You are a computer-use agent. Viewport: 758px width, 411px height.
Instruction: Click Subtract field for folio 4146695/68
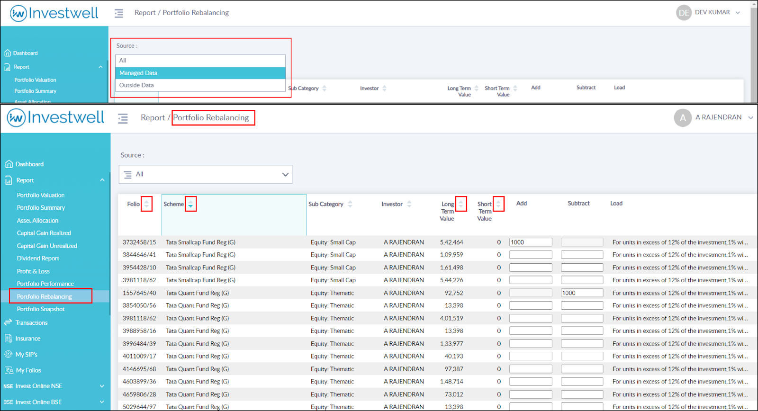pyautogui.click(x=582, y=369)
